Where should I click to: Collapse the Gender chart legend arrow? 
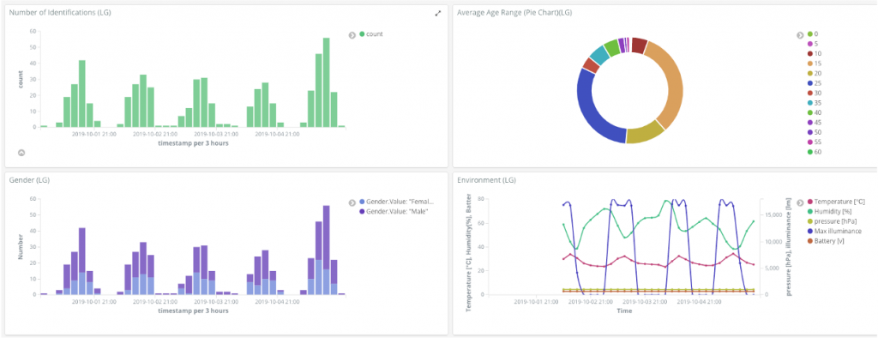[352, 202]
